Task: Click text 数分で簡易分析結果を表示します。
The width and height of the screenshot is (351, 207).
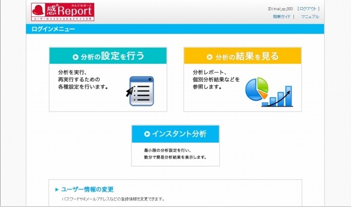Action: [x=175, y=157]
